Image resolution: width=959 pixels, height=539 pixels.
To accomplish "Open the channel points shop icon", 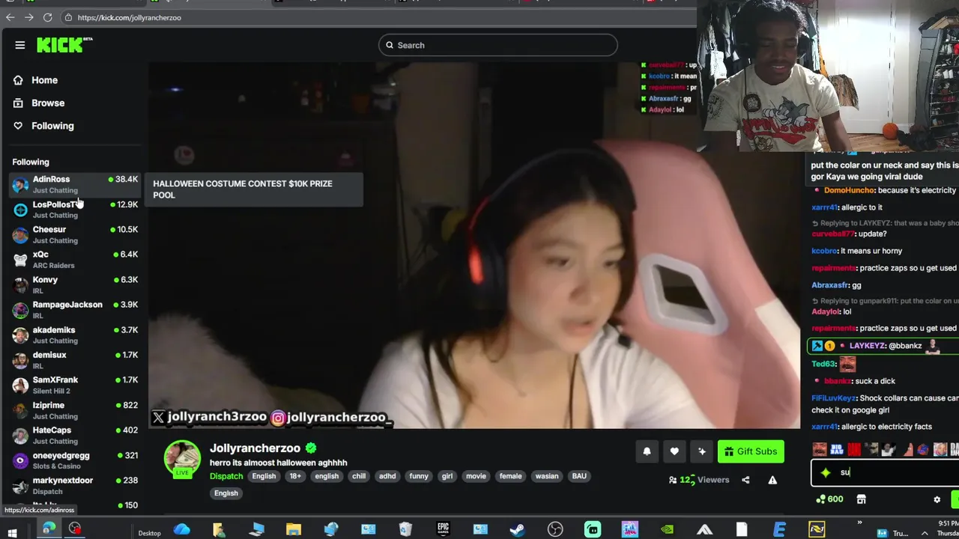I will [x=861, y=499].
